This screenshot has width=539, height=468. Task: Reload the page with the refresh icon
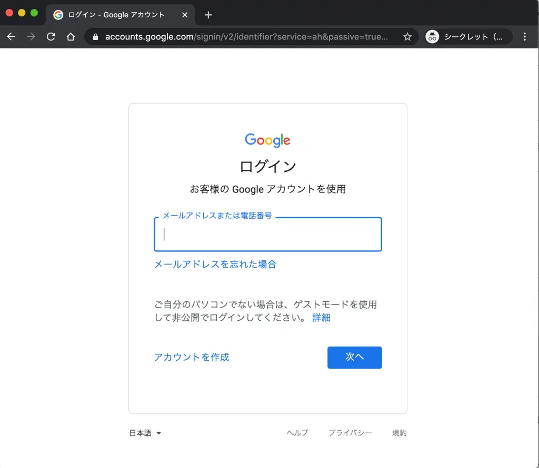click(51, 36)
